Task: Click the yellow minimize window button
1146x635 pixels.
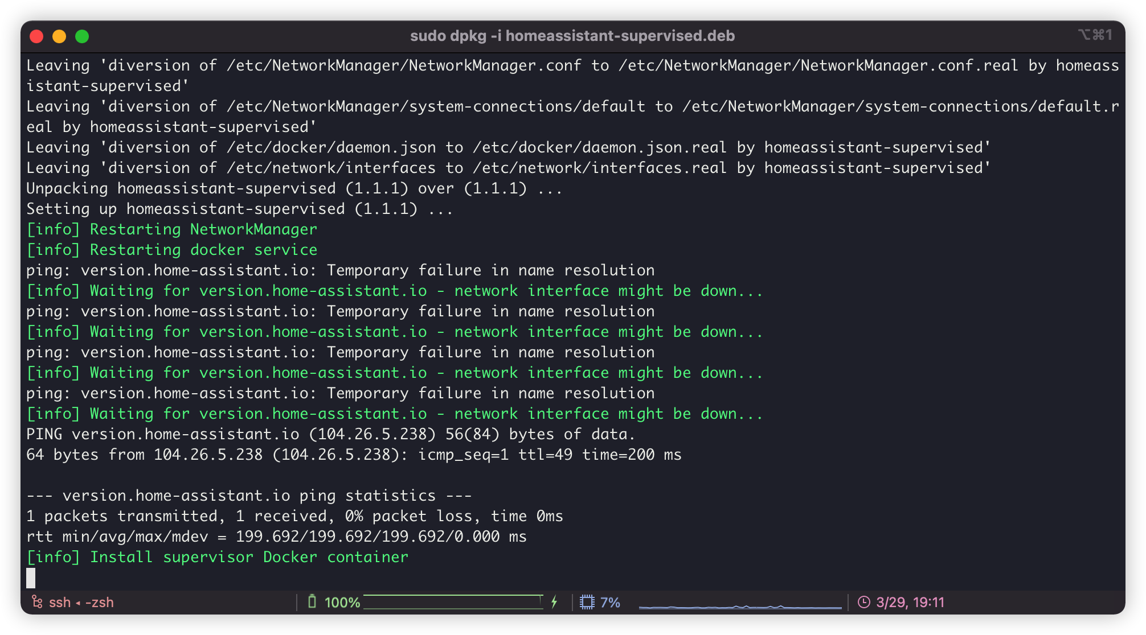Action: (x=59, y=36)
